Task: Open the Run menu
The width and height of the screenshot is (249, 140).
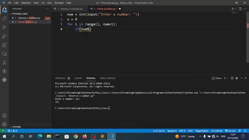Action: click(49, 3)
